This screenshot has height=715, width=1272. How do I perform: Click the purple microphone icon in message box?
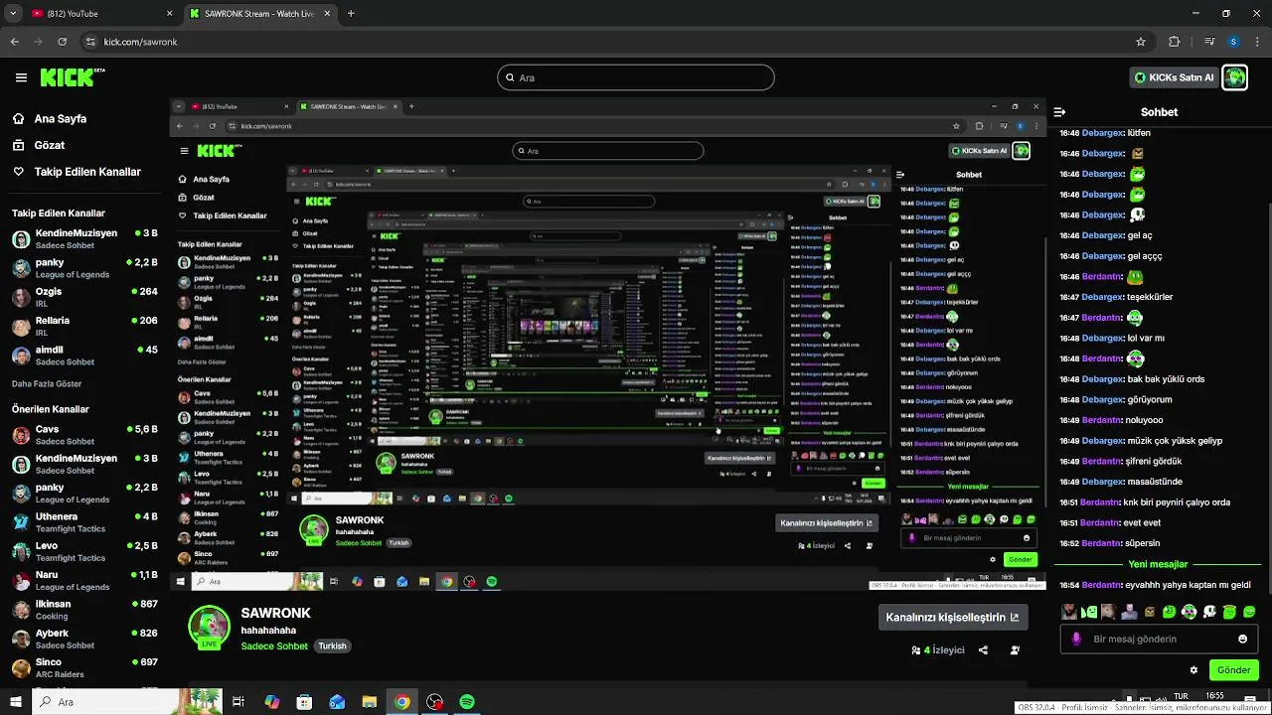click(x=1076, y=639)
